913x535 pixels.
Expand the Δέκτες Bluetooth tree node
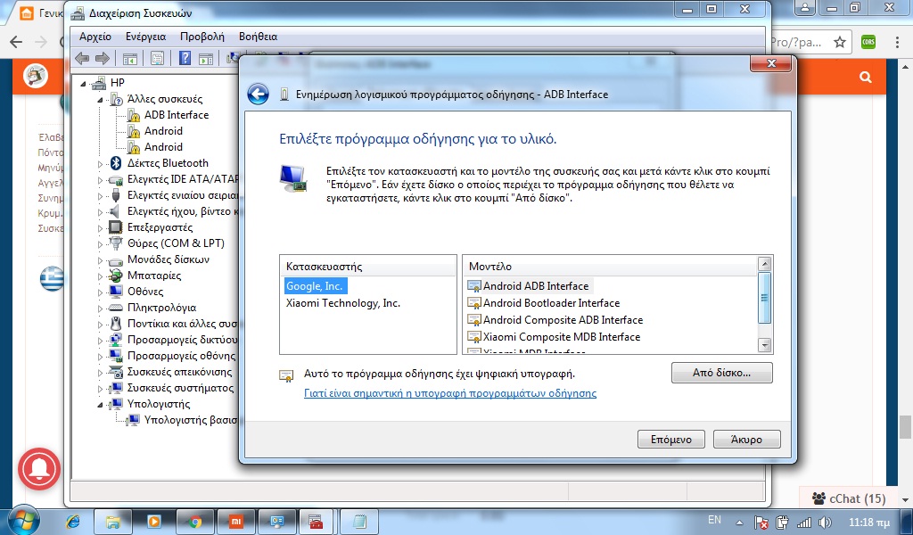(x=101, y=163)
